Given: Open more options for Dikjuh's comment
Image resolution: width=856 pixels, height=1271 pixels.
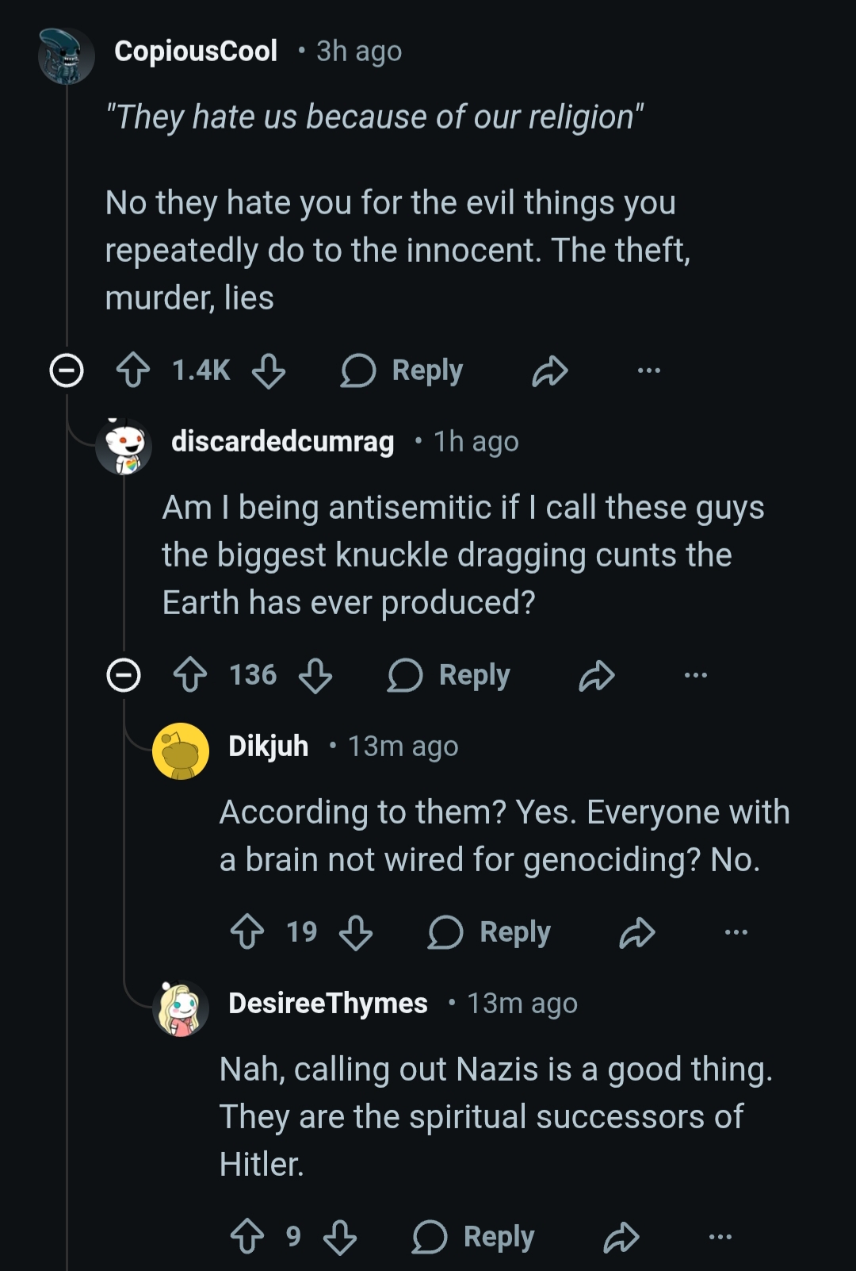Looking at the screenshot, I should click(736, 931).
